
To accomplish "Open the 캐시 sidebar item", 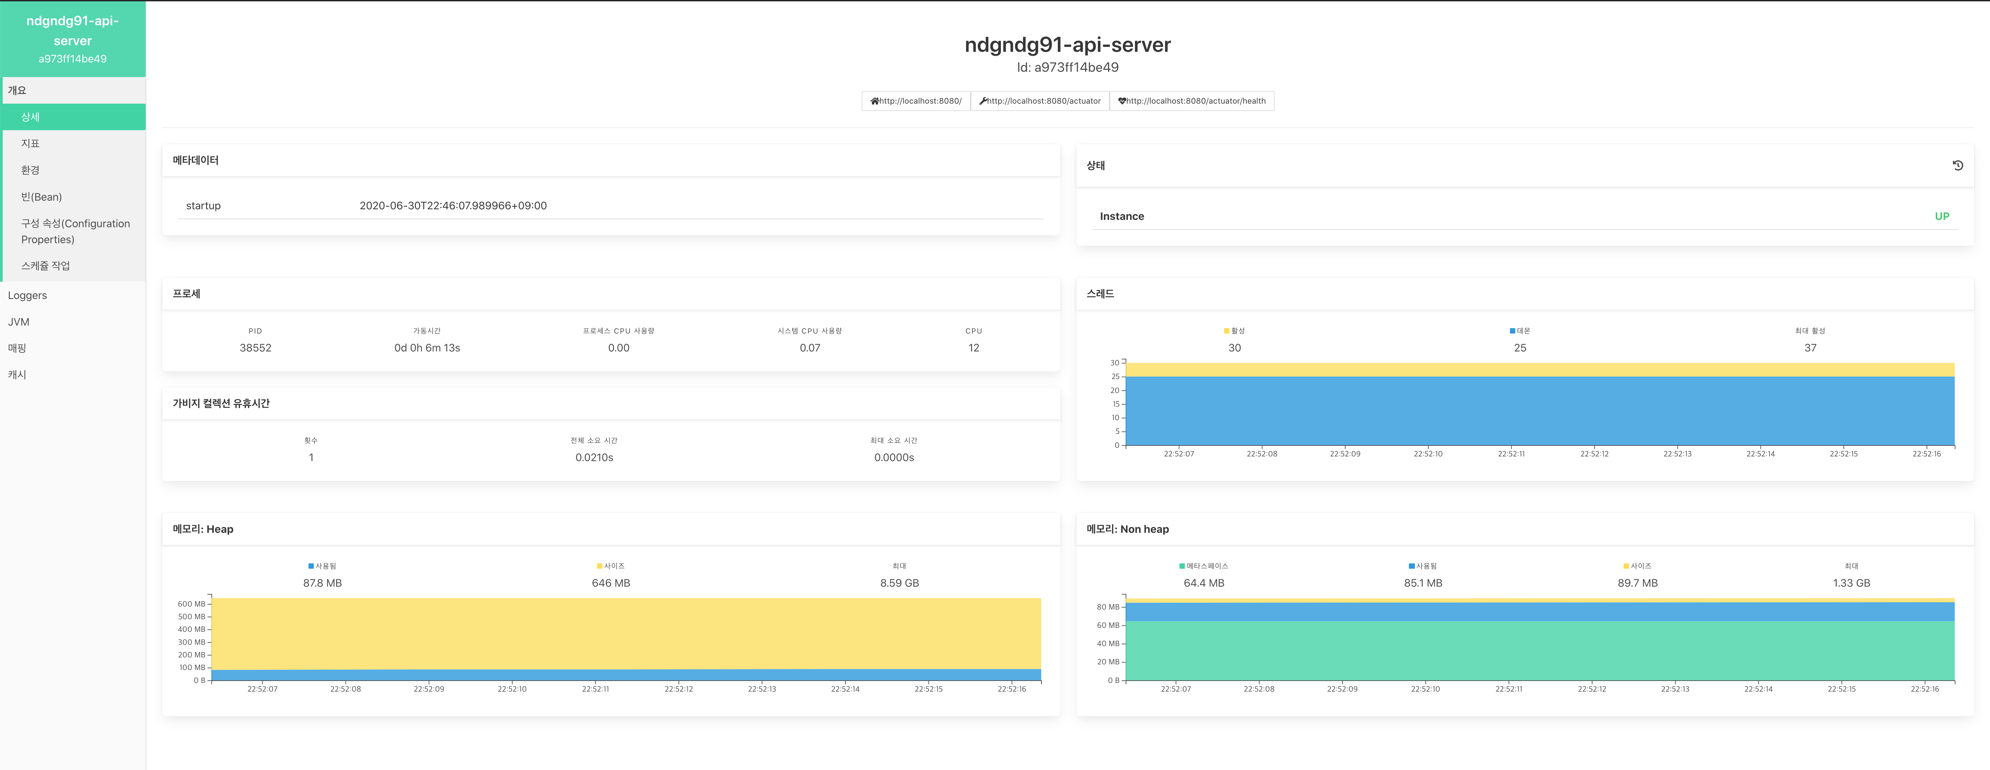I will coord(17,375).
